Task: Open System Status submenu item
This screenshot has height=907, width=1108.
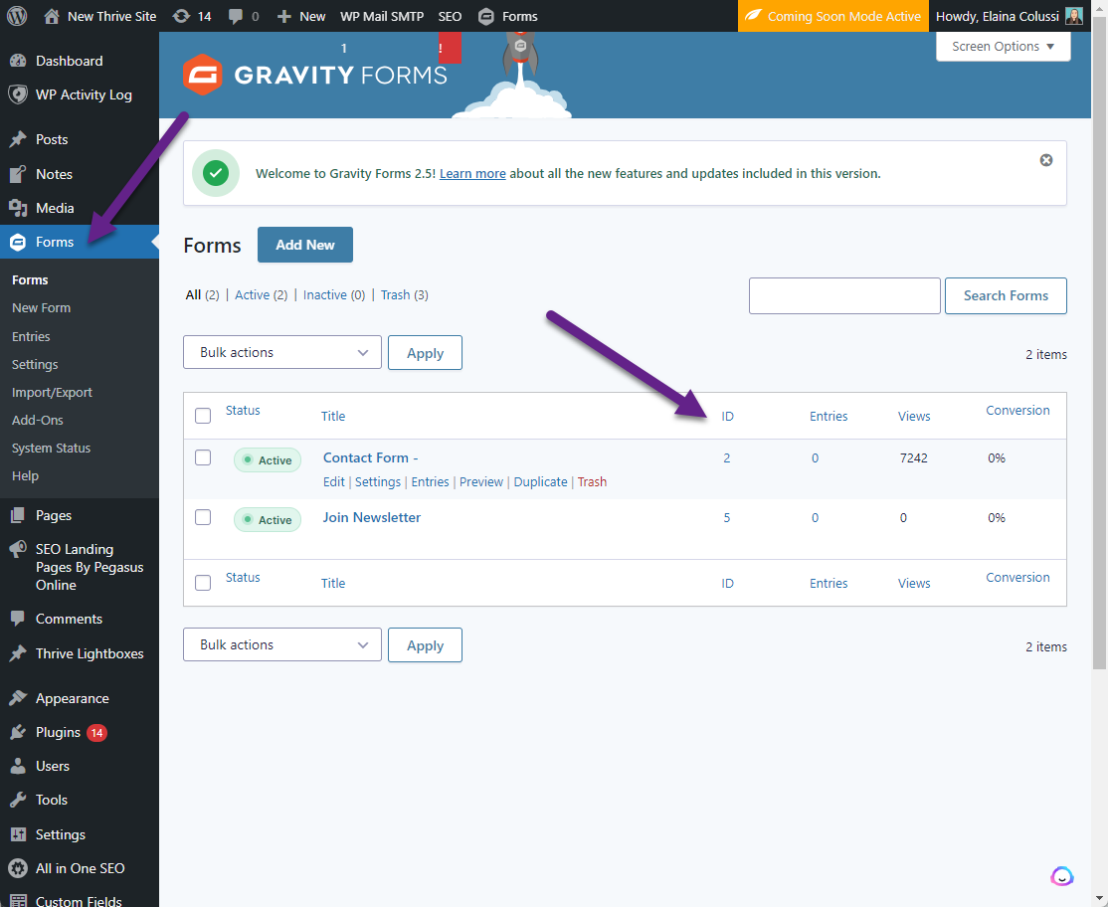Action: pos(51,448)
